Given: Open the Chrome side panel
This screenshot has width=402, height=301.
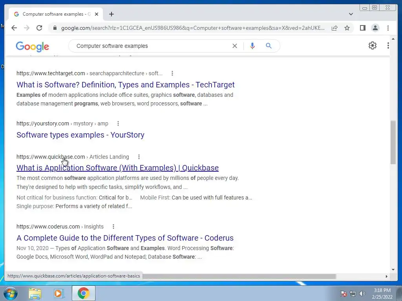Looking at the screenshot, I should tap(362, 28).
